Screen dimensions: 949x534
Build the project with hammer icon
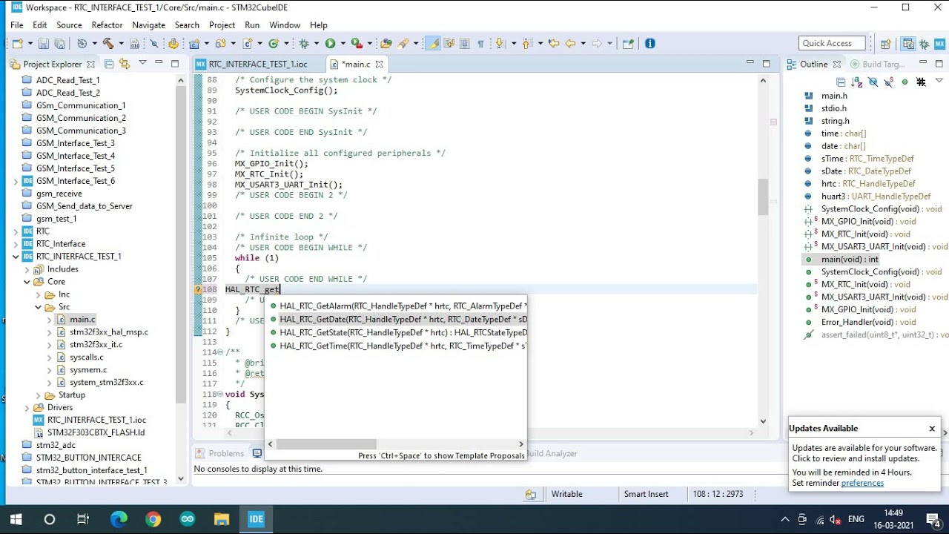(x=108, y=44)
